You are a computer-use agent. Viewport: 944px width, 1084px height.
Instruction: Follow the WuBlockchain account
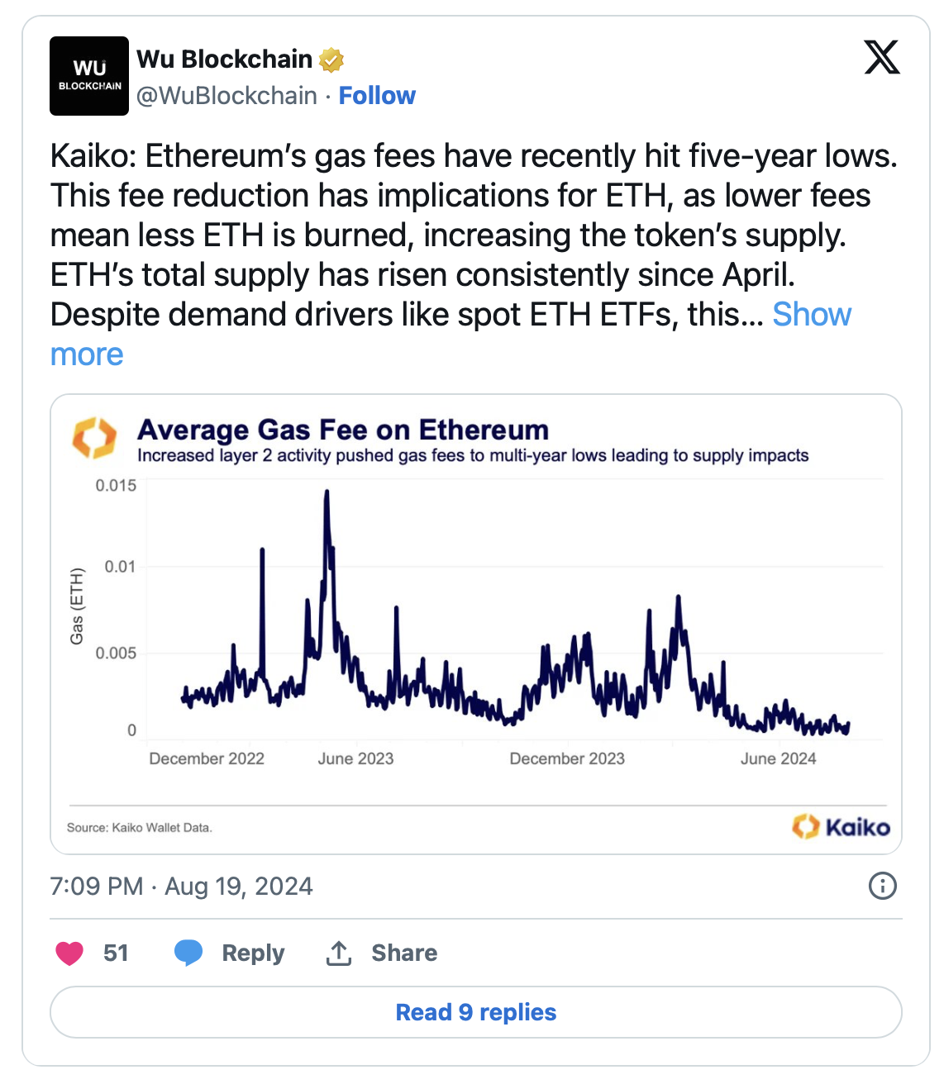[x=377, y=96]
